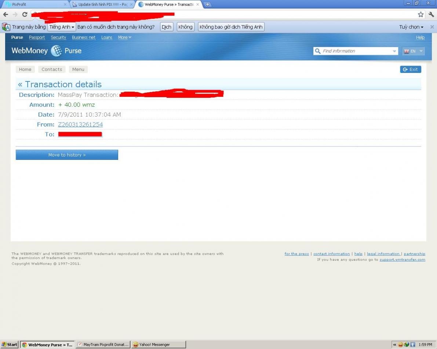This screenshot has height=349, width=437.
Task: Select WebMoney Purse taskbar item
Action: coord(48,345)
